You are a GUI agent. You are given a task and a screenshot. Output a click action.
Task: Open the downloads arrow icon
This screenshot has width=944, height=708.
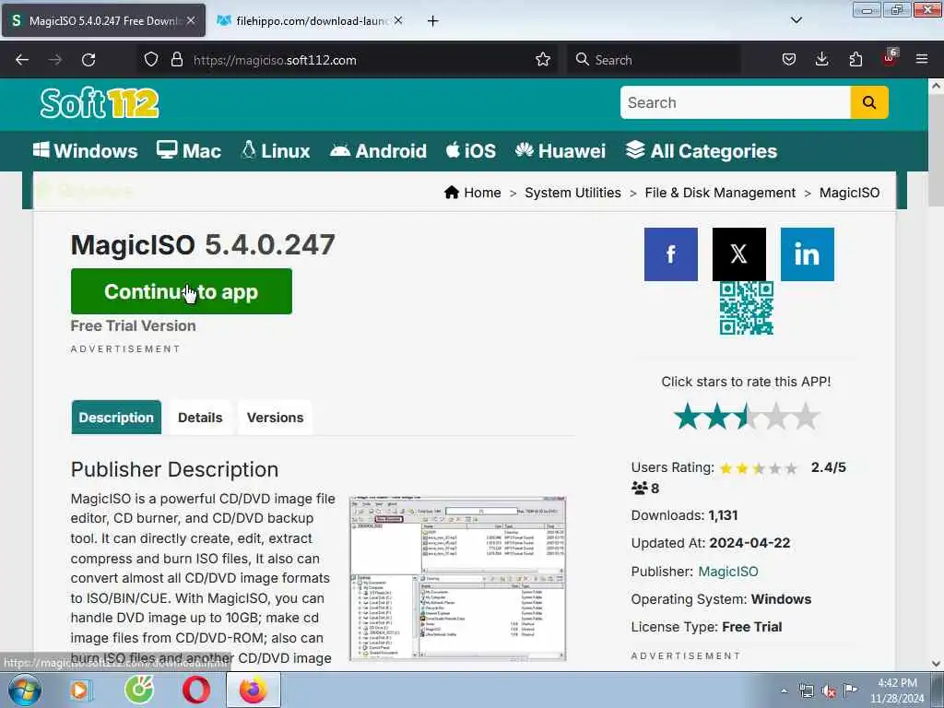[x=821, y=60]
